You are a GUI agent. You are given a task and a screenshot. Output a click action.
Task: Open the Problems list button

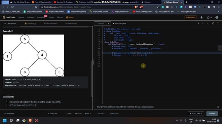point(9,114)
